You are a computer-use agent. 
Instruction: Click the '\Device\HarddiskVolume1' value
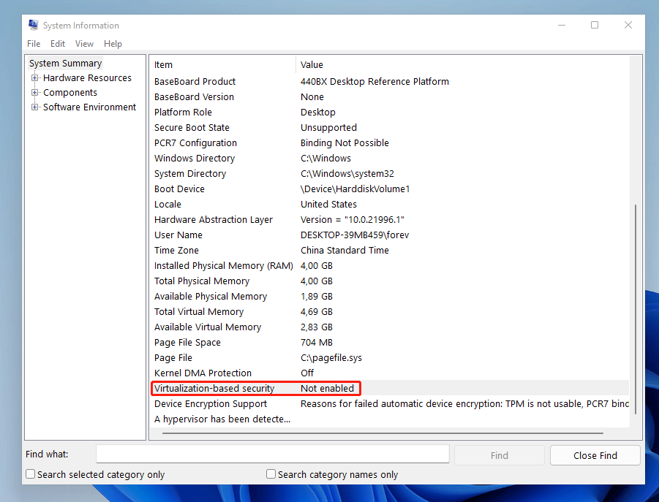click(355, 189)
